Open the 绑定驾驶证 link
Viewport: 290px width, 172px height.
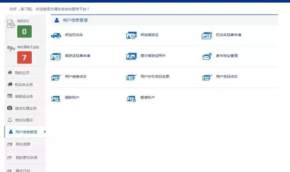point(150,35)
